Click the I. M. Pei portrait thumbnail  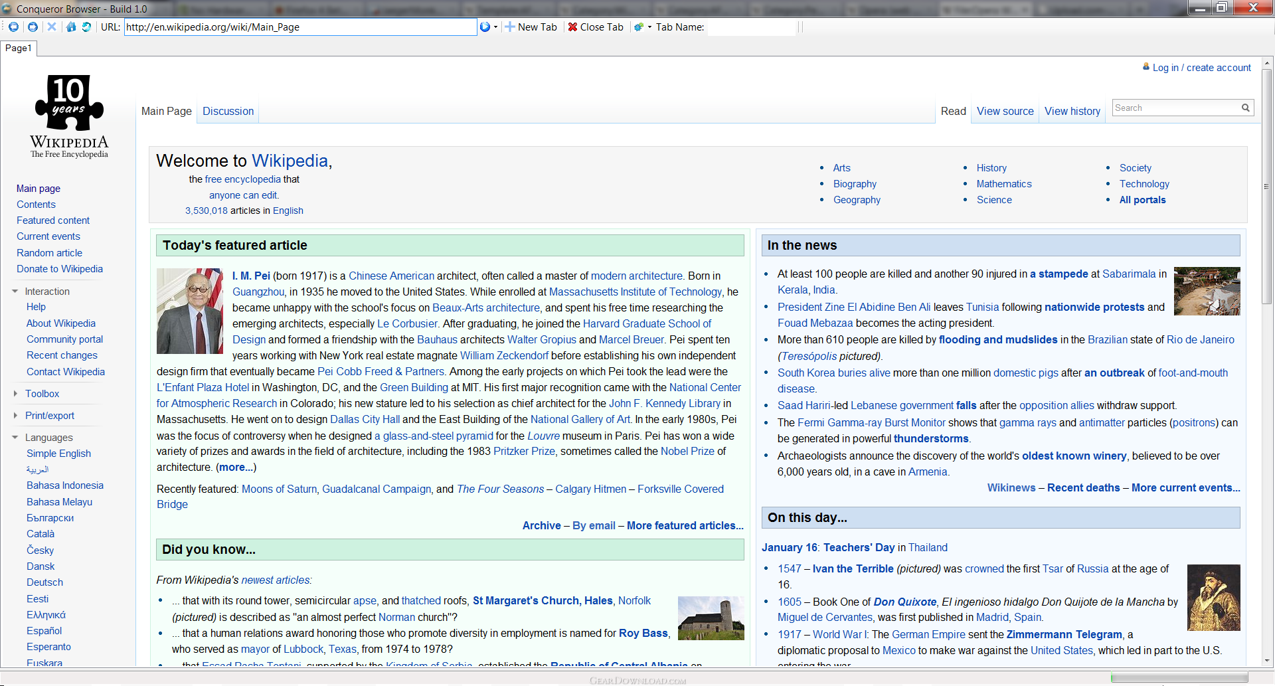point(190,311)
